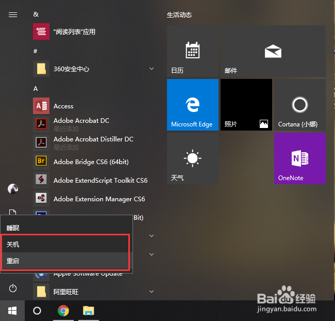Open the 照片 photos tile
This screenshot has width=335, height=321.
click(x=246, y=105)
